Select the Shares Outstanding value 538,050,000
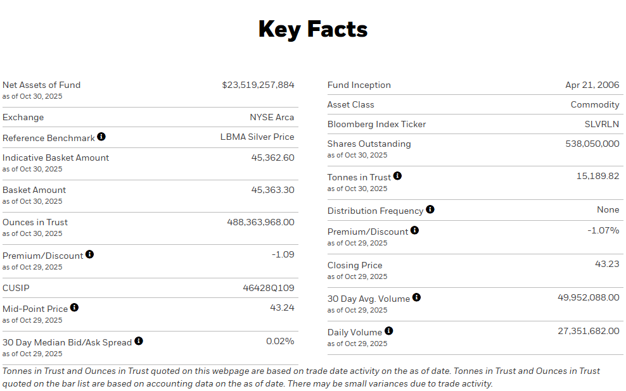 click(592, 144)
